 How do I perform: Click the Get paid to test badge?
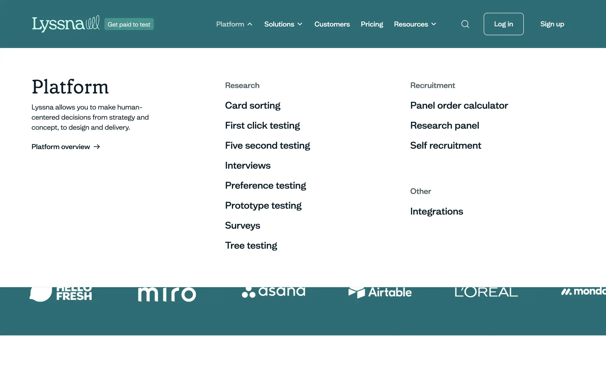(129, 24)
